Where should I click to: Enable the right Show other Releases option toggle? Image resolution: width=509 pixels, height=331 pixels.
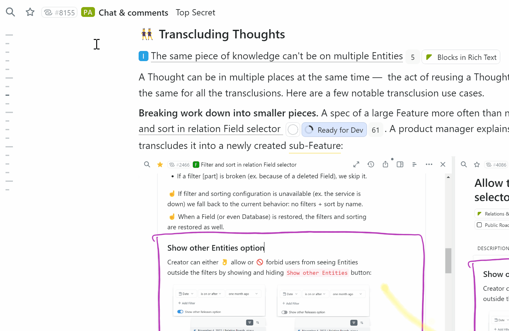284,312
